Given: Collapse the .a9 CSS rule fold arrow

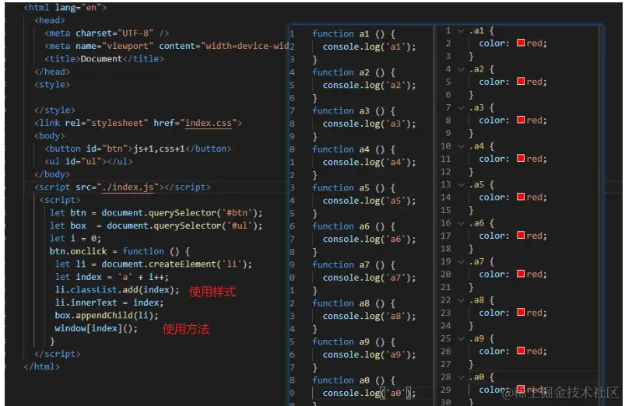Looking at the screenshot, I should pyautogui.click(x=462, y=338).
